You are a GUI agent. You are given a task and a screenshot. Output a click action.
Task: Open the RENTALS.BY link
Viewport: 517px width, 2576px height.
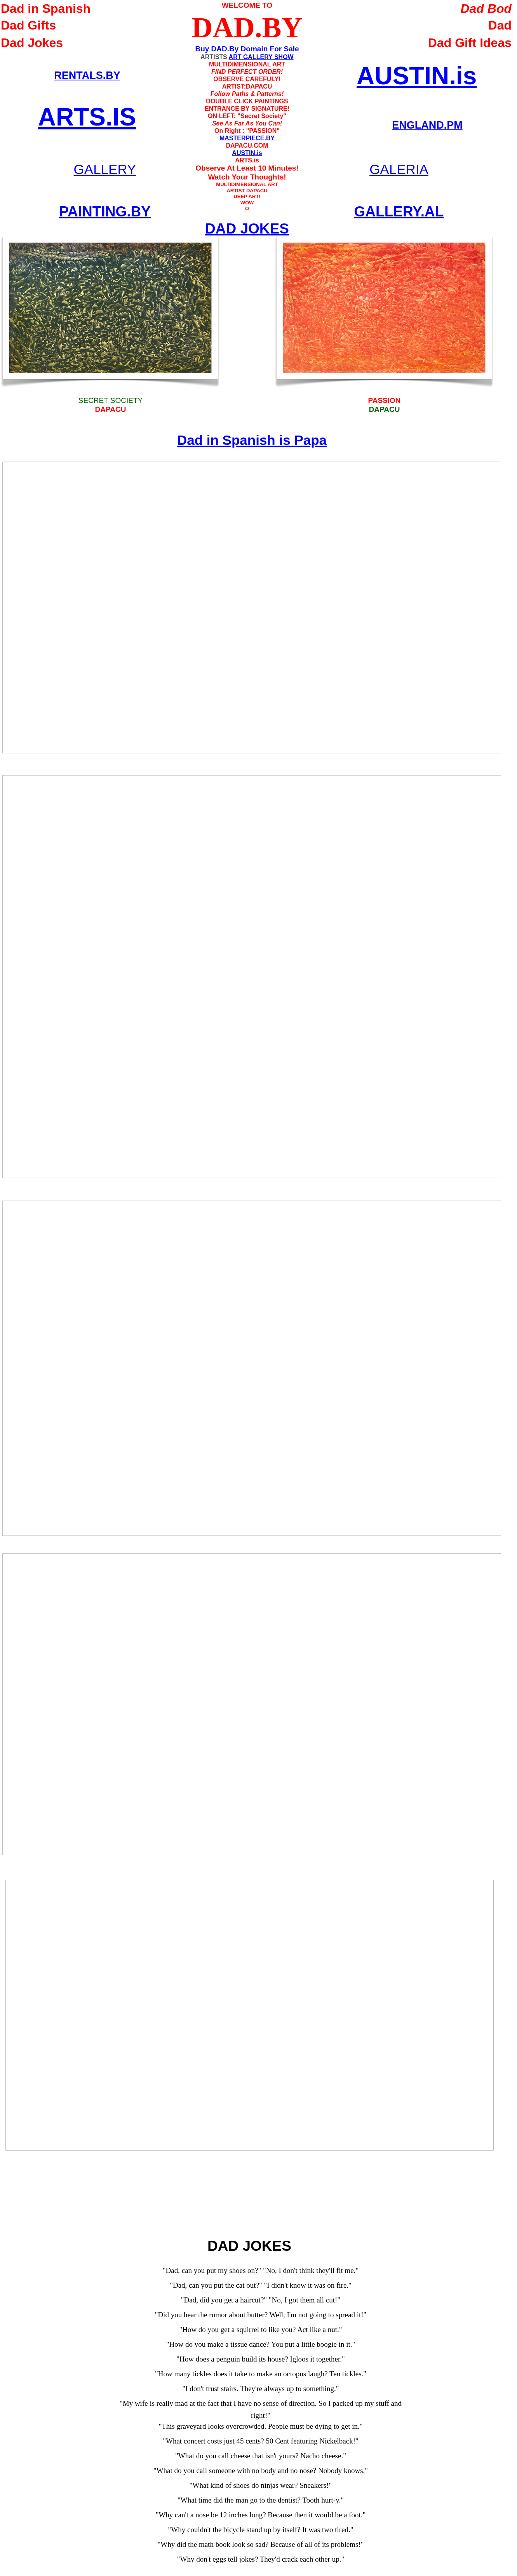87,75
